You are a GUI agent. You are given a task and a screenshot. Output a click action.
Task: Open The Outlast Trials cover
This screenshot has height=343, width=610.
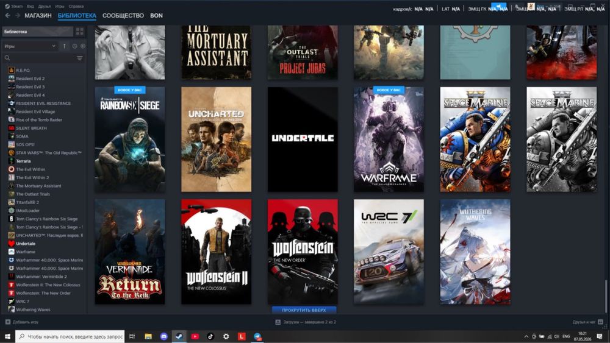(303, 52)
